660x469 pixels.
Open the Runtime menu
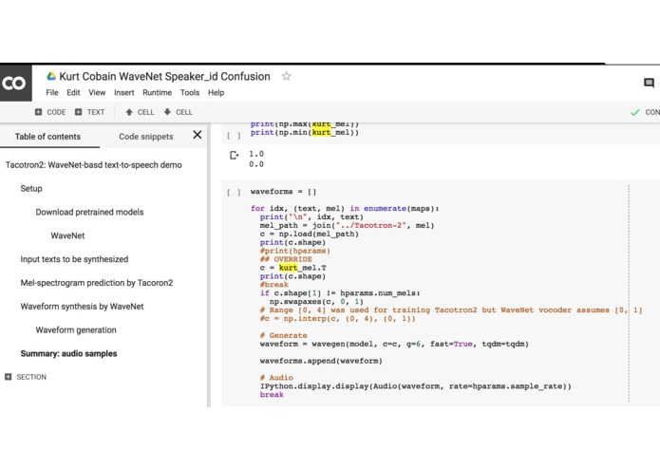coord(157,92)
